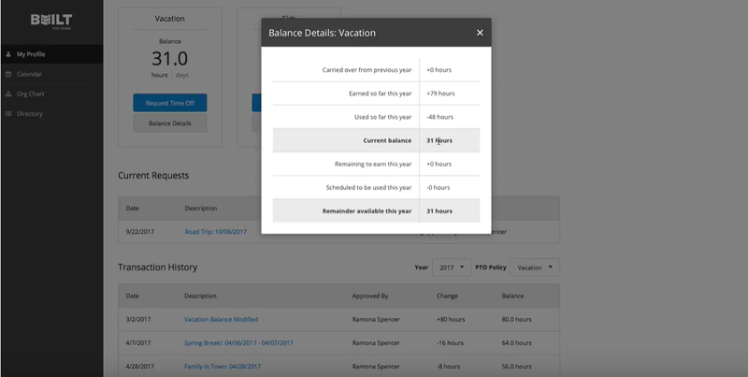Close the Balance Details: Vacation dialog

(x=480, y=33)
